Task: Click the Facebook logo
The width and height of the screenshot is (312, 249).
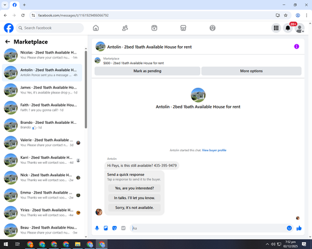Action: coord(9,28)
